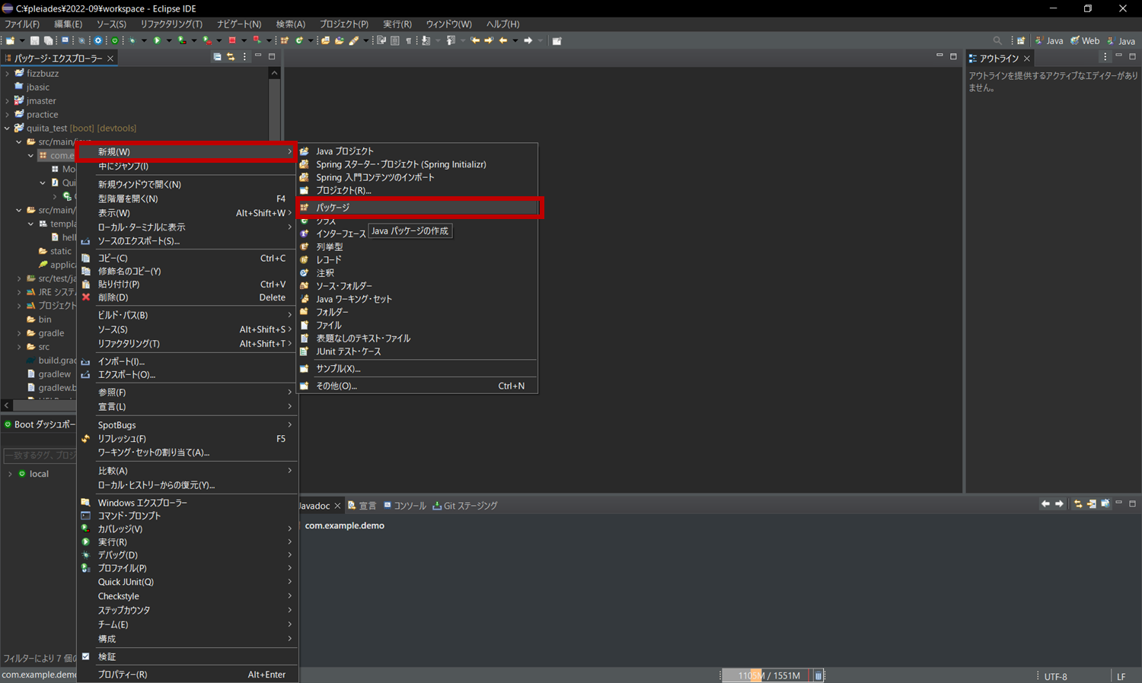
Task: Switch to the コンソール tab
Action: [x=404, y=505]
